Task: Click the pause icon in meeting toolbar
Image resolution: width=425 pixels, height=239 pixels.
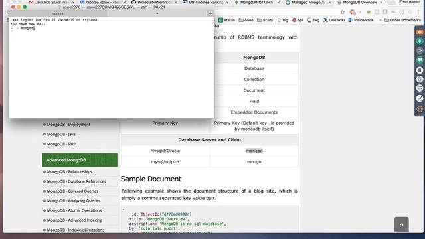Action: point(420,70)
